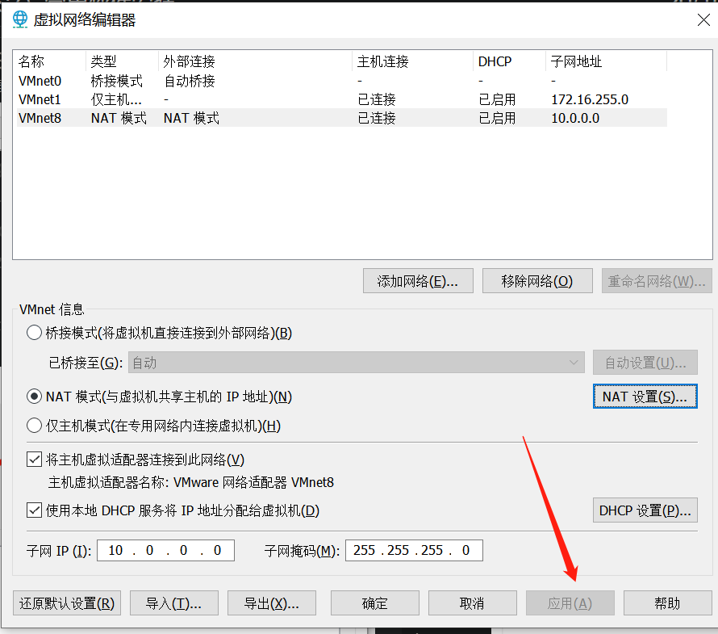Select the VMnet0 row
Screen dimensions: 718x634
tap(341, 81)
